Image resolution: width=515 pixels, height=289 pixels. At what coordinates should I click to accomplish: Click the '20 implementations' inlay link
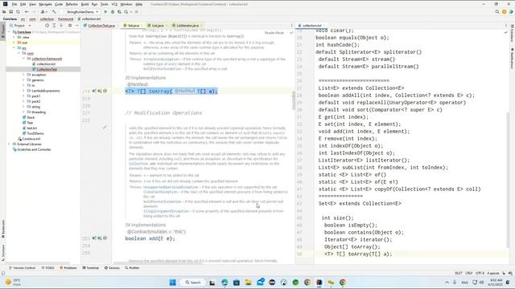click(x=145, y=78)
